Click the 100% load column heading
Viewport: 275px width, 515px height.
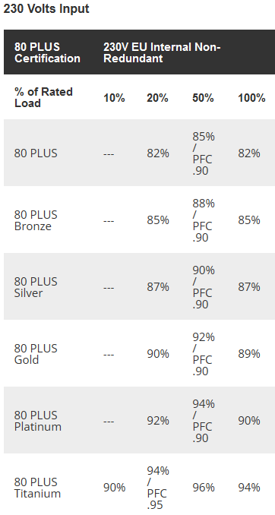[251, 98]
